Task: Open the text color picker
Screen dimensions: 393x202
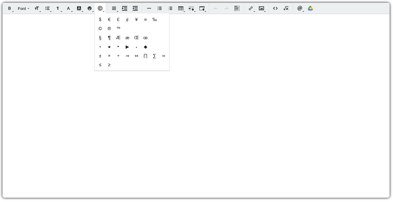Action: (69, 8)
